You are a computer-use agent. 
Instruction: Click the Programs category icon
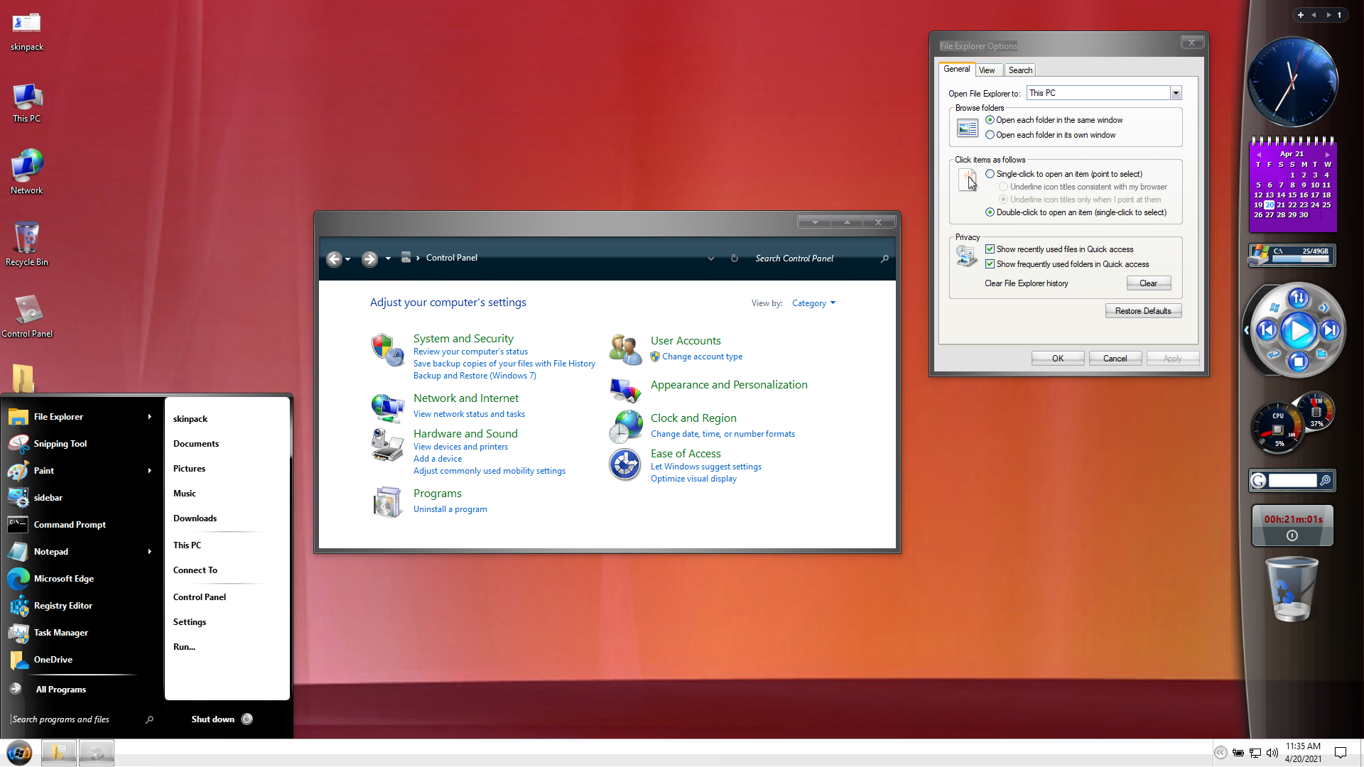tap(387, 502)
